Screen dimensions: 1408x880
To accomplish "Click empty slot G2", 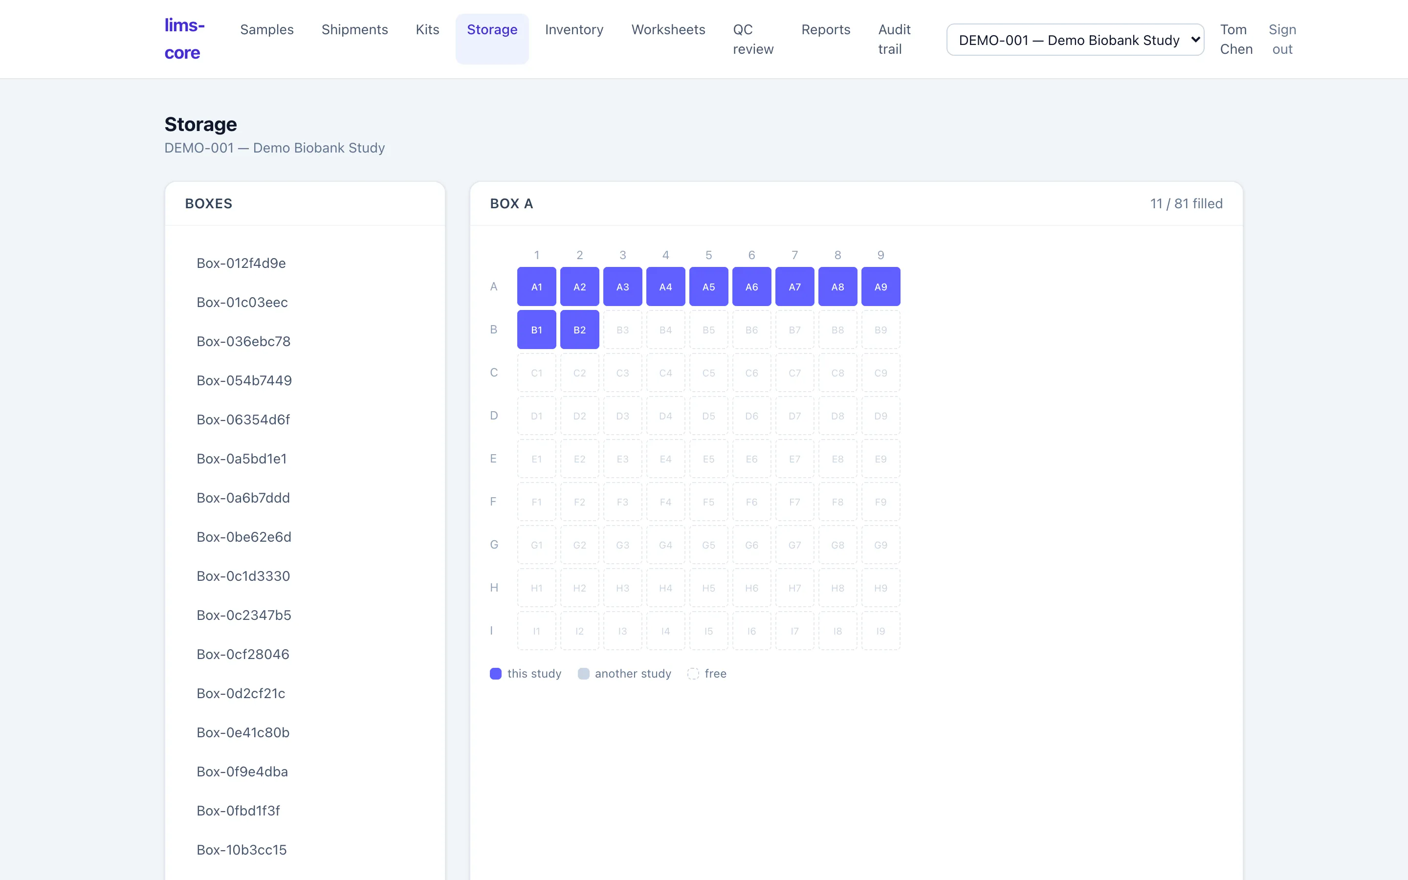I will pyautogui.click(x=579, y=545).
